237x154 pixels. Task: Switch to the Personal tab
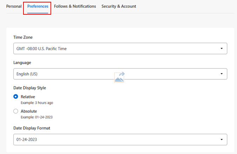tap(14, 6)
